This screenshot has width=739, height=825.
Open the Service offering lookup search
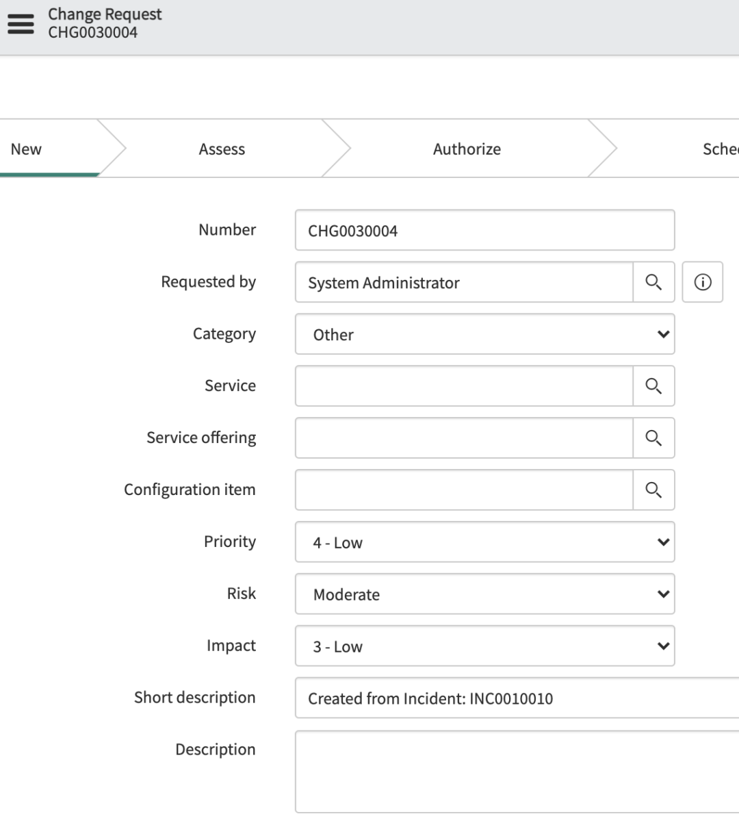pyautogui.click(x=653, y=437)
